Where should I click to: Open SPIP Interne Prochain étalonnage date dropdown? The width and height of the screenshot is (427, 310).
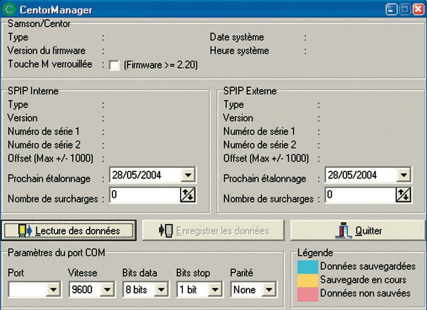pos(188,175)
